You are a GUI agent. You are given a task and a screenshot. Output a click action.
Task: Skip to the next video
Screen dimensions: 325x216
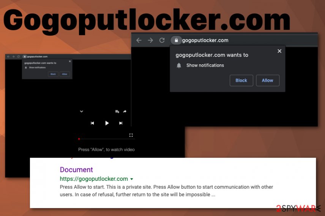tap(121, 123)
